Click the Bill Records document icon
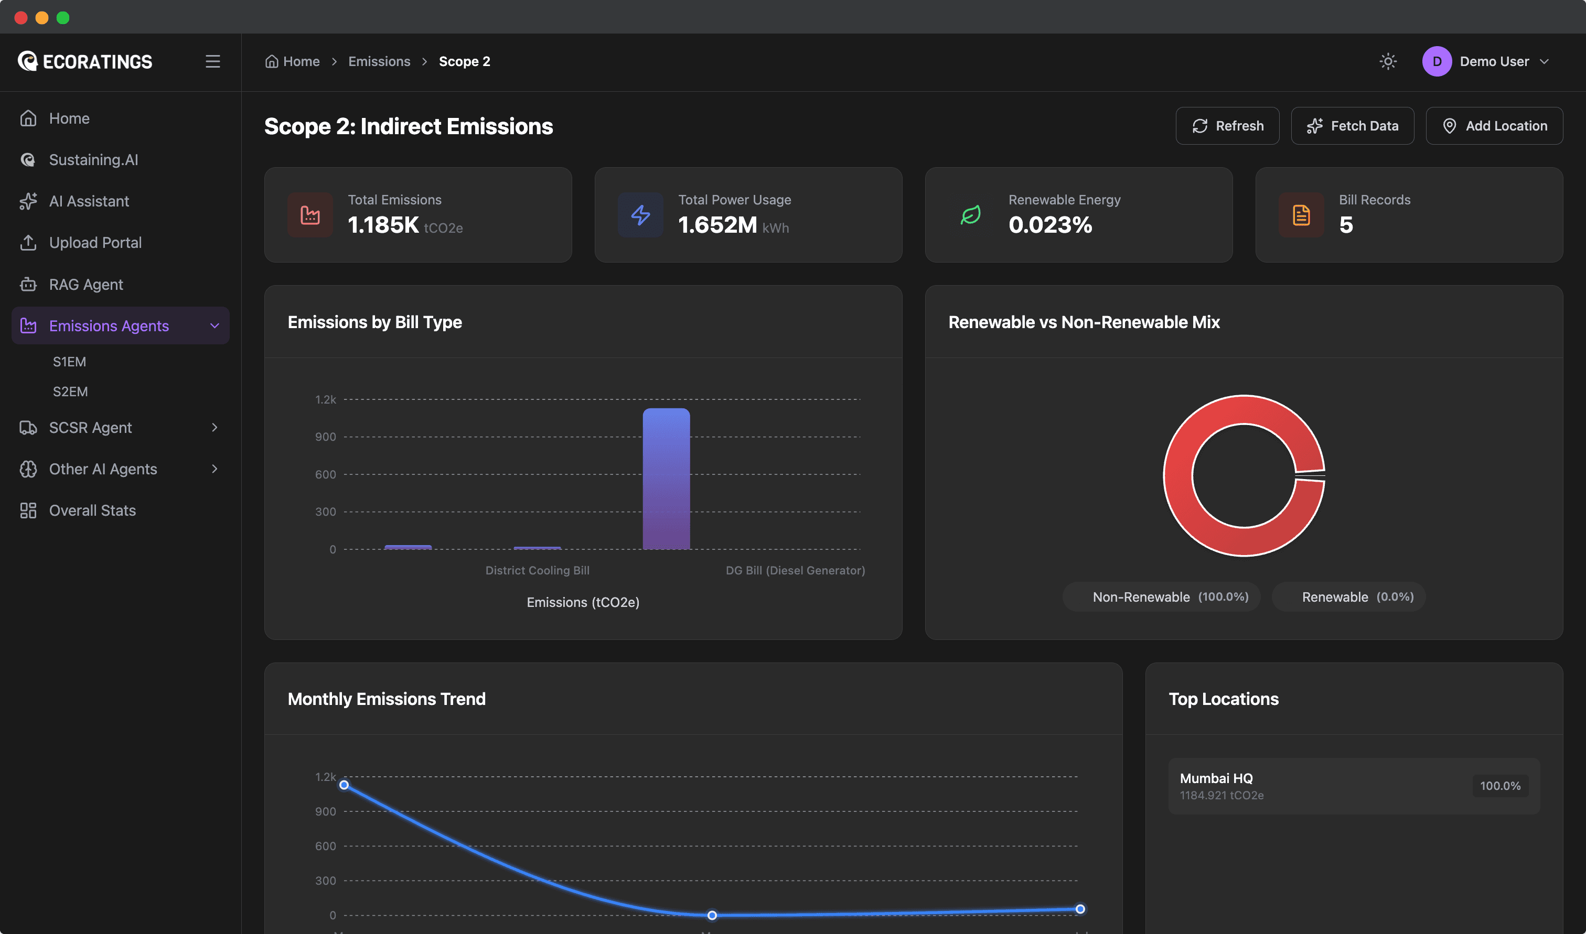Image resolution: width=1586 pixels, height=934 pixels. pyautogui.click(x=1301, y=215)
